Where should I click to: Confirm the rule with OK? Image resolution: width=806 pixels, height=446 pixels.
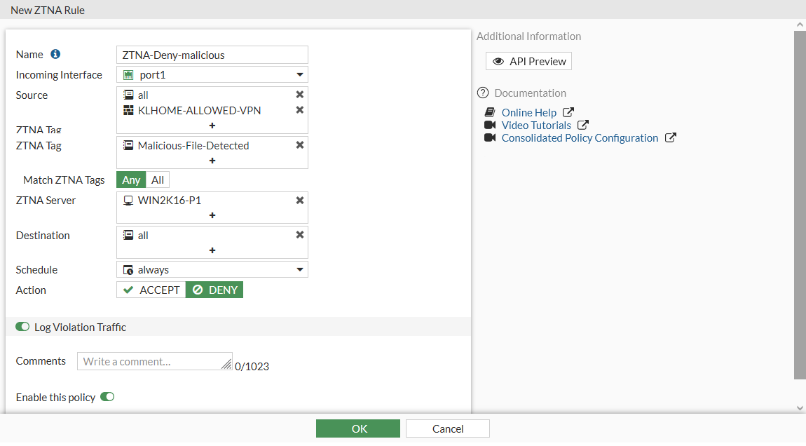click(x=358, y=428)
